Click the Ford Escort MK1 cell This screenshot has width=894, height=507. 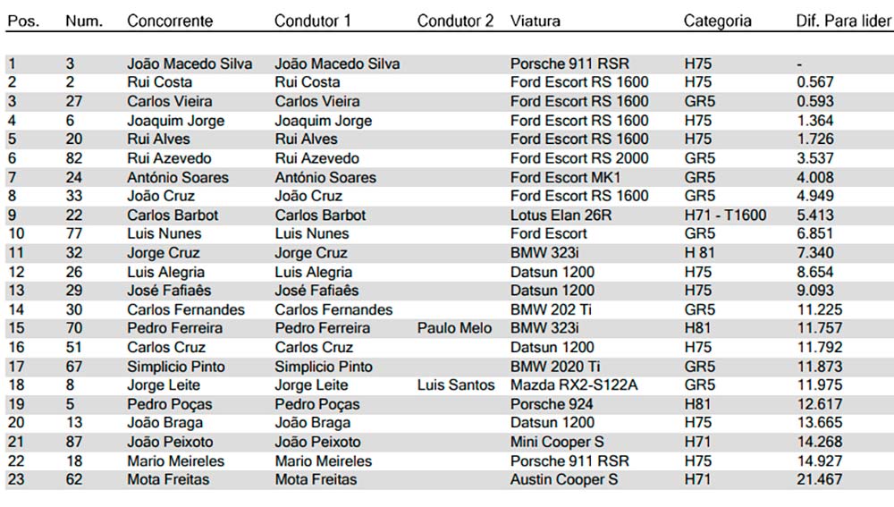(566, 177)
